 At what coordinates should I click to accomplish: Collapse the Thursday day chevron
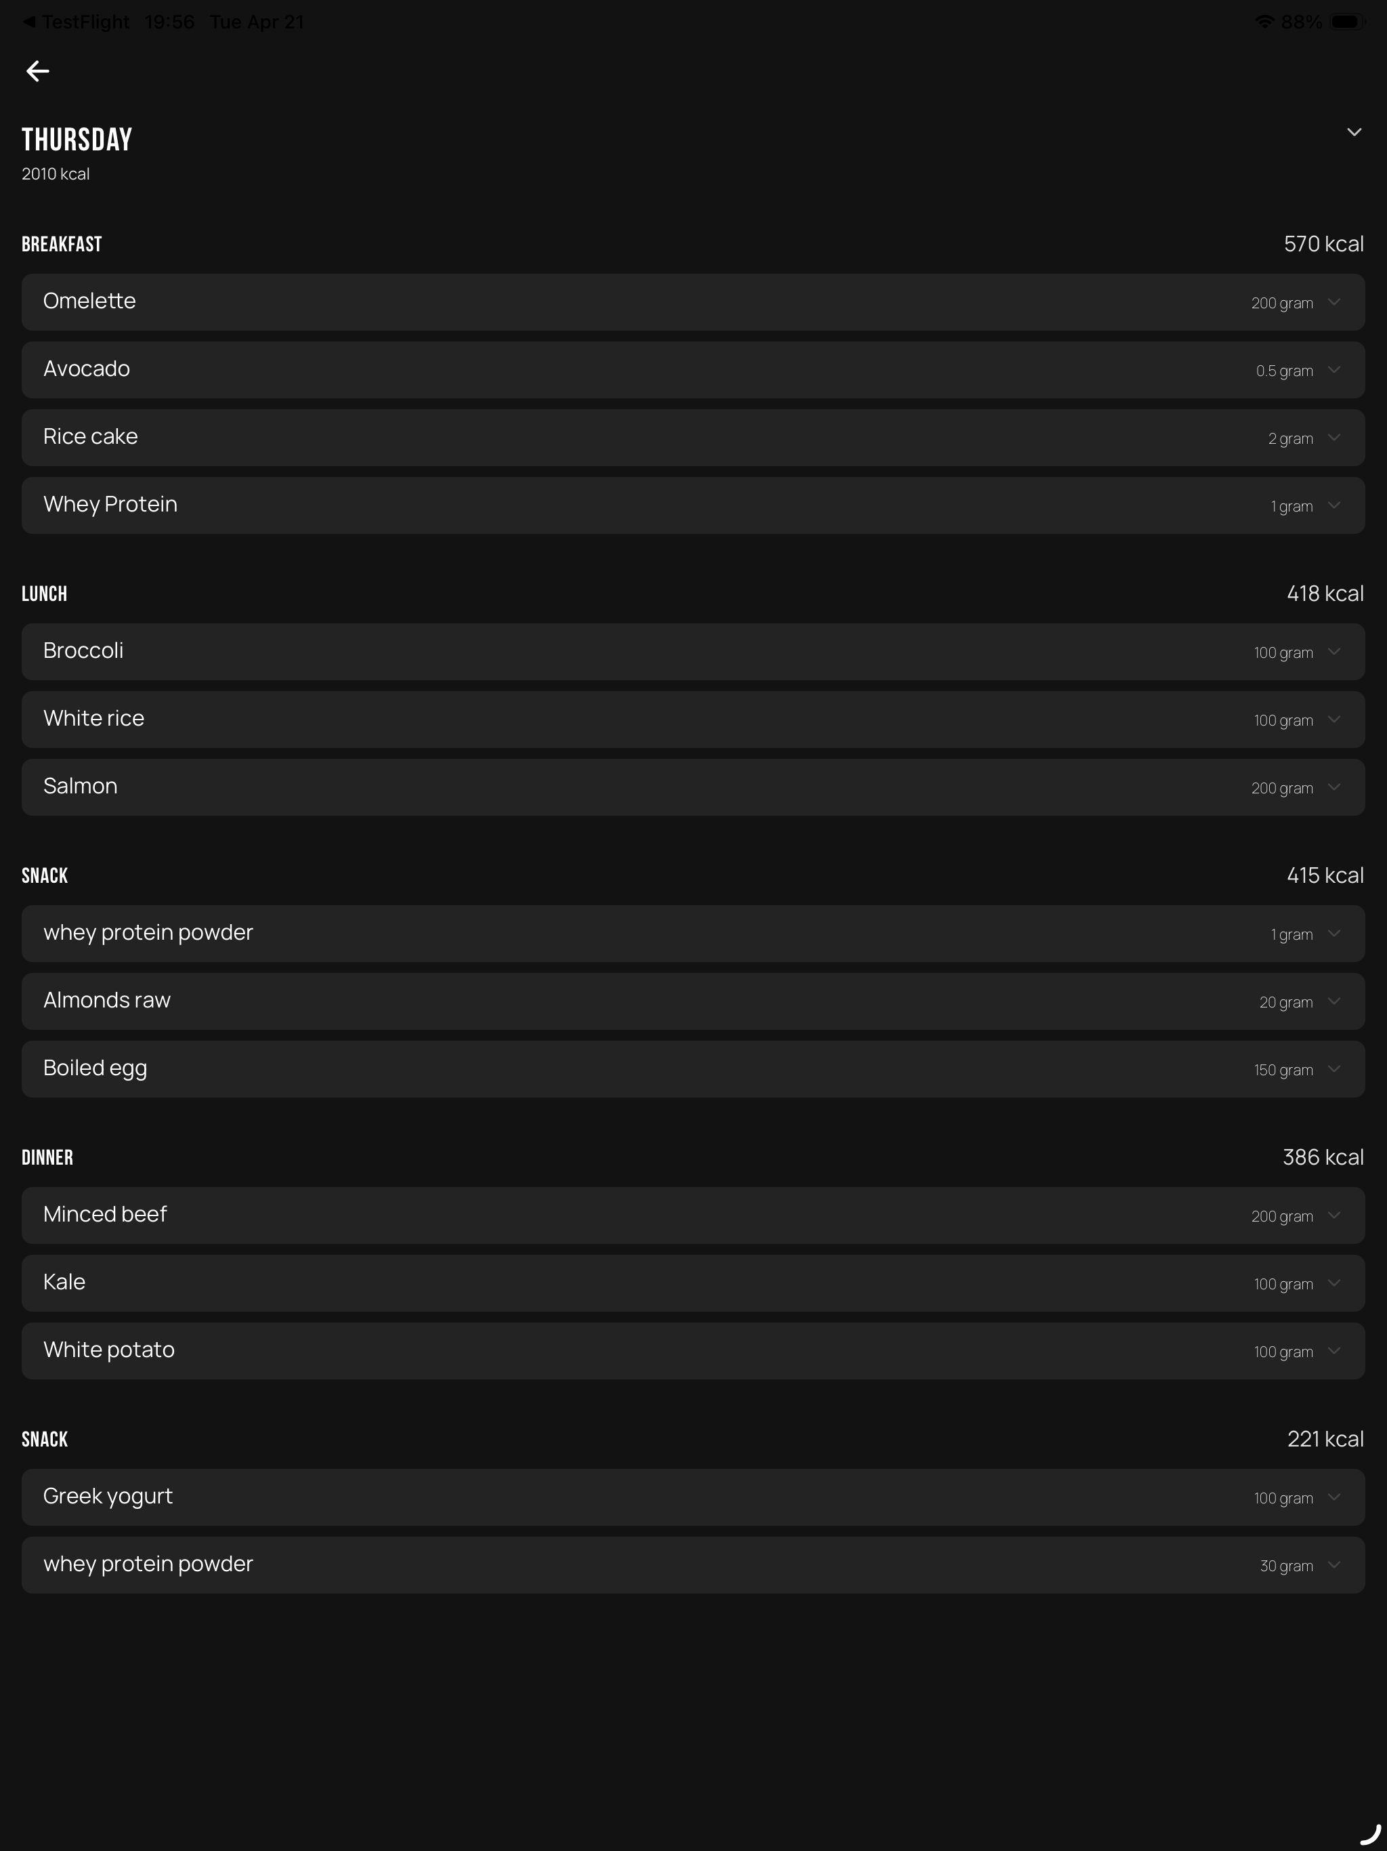(1354, 132)
